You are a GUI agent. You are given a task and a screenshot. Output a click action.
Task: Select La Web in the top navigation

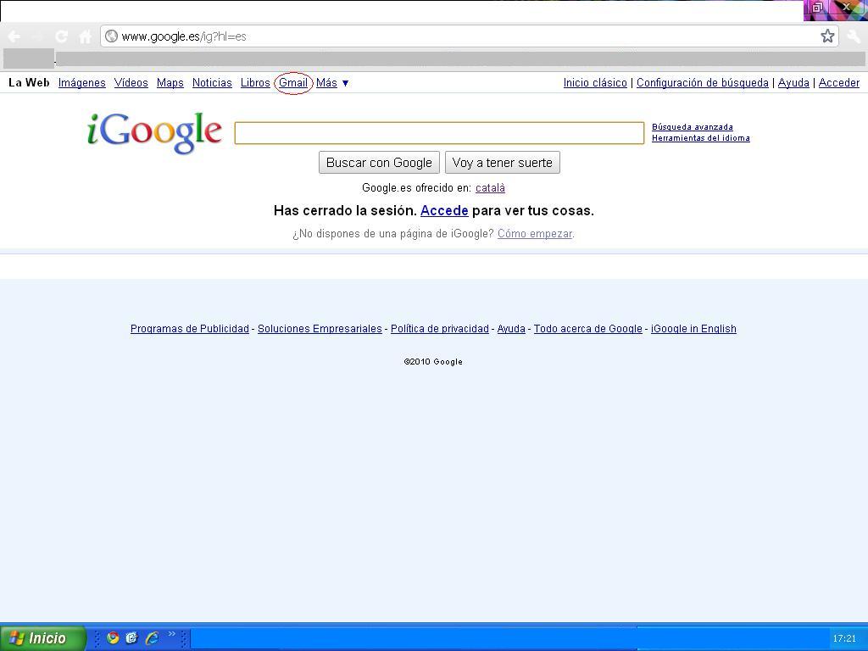(29, 82)
